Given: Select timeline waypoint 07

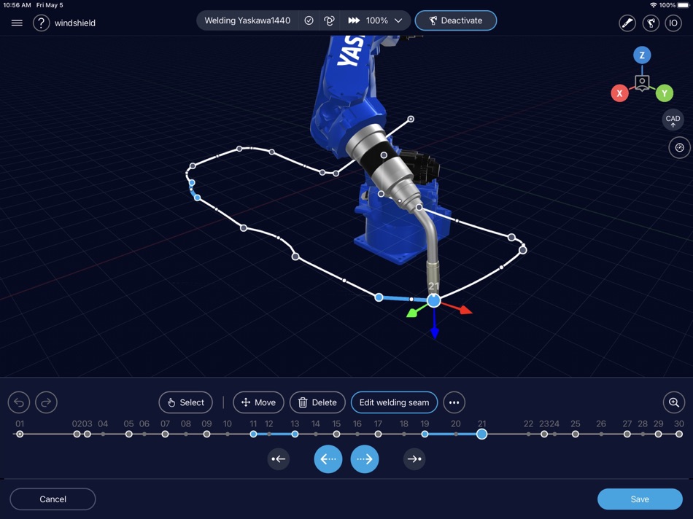Looking at the screenshot, I should point(165,434).
